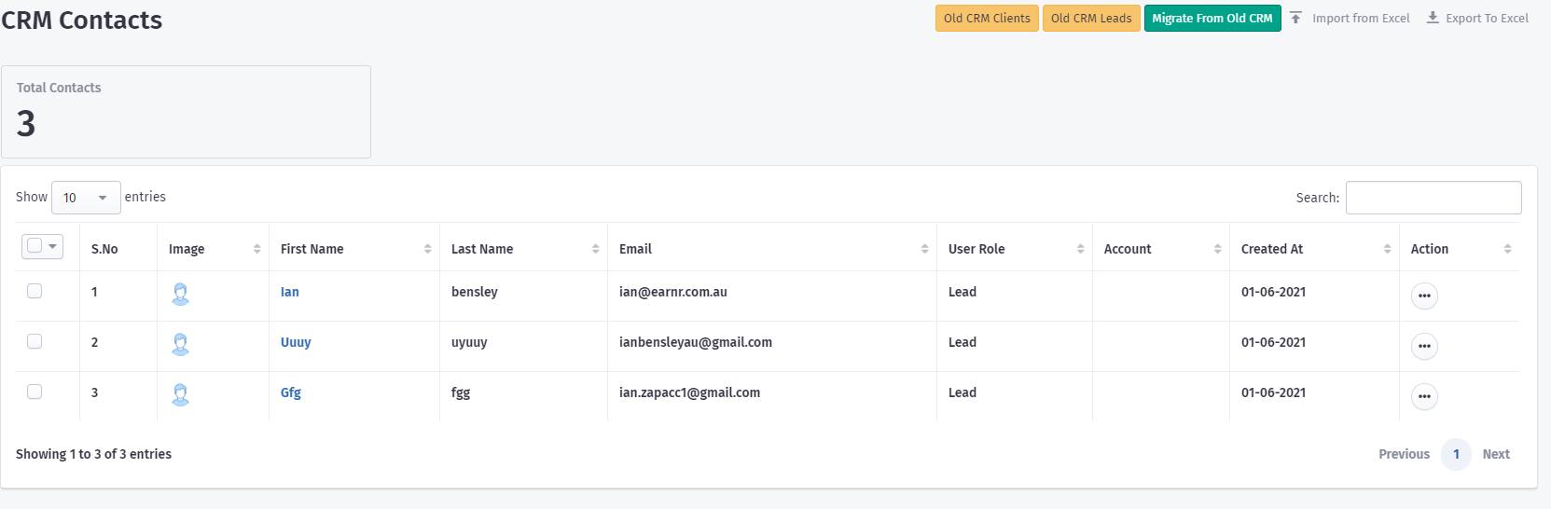1551x509 pixels.
Task: Click last name uyuuy cell
Action: (x=469, y=342)
